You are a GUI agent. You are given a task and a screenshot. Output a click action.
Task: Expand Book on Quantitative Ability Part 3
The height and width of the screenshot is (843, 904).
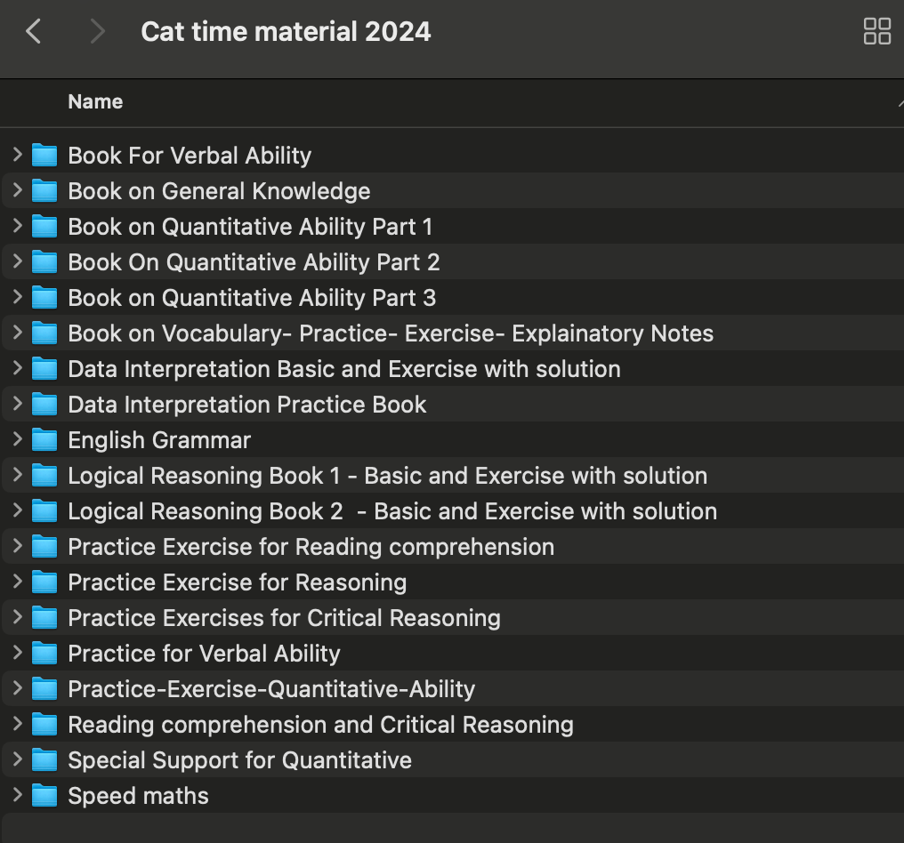pos(17,297)
